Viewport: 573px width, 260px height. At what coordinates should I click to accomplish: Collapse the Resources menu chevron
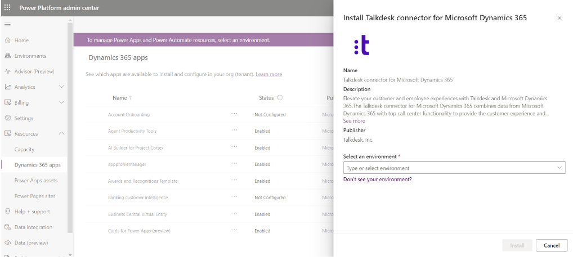coord(61,133)
